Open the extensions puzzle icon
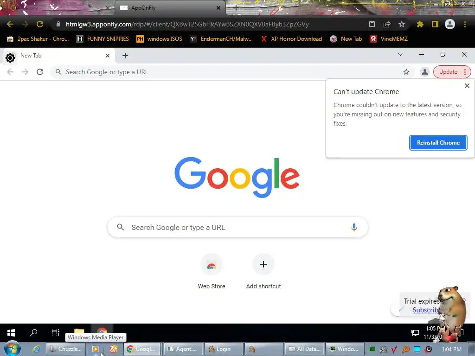The image size is (475, 356). (x=420, y=24)
